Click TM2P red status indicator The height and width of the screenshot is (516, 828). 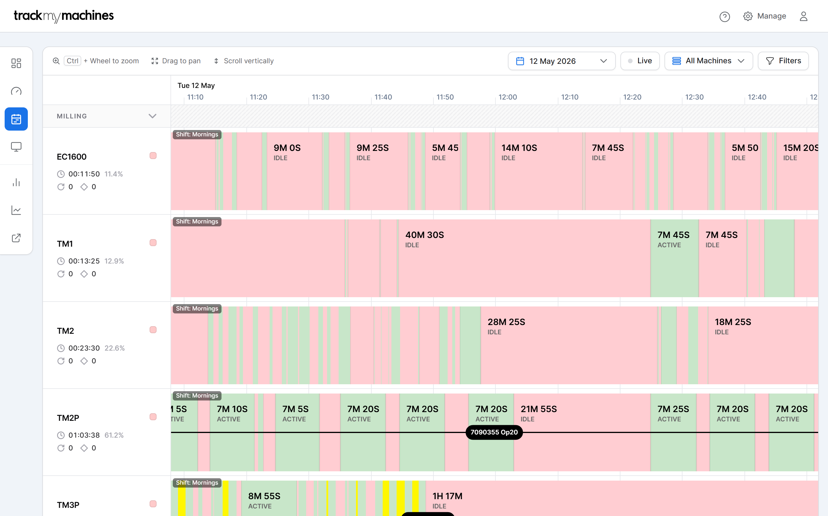click(153, 417)
